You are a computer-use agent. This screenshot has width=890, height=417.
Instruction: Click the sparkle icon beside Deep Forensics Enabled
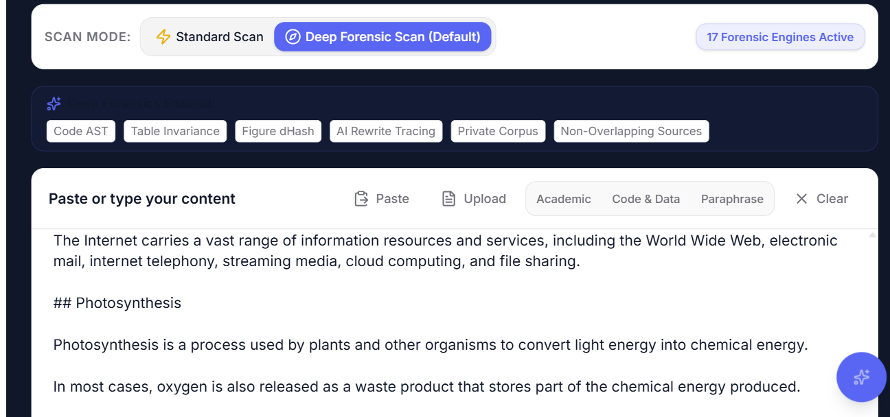point(54,104)
